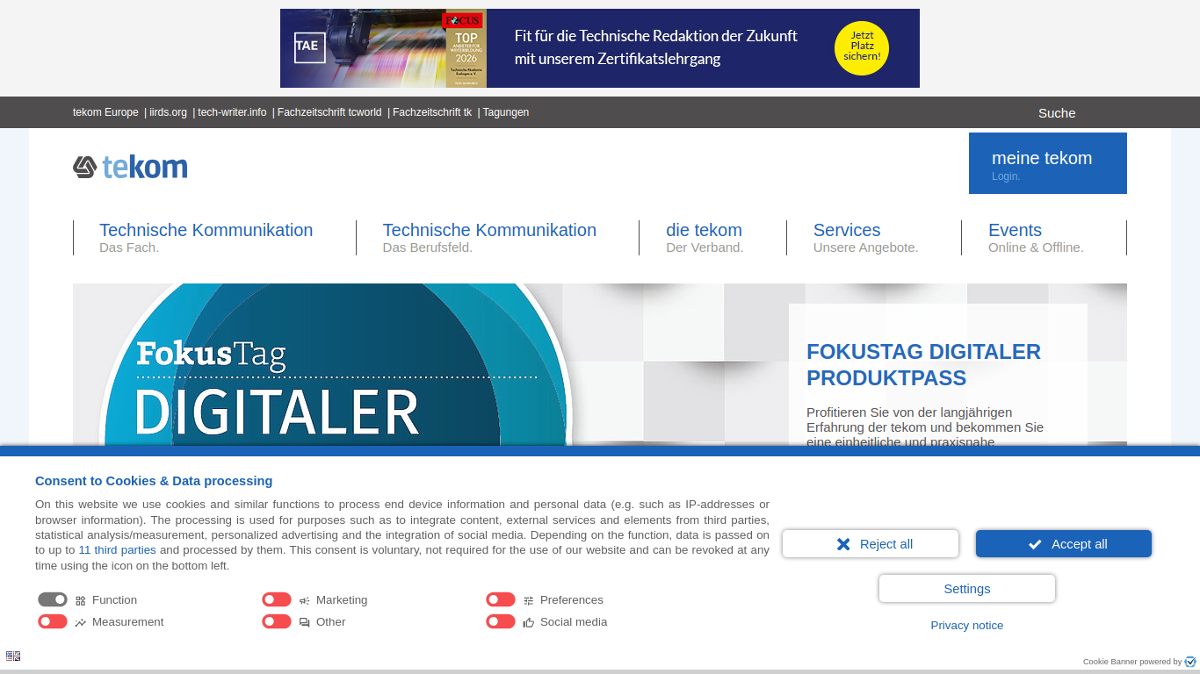Screen dimensions: 1200x674
Task: Click the cookie banner provider shield icon
Action: click(x=1190, y=662)
